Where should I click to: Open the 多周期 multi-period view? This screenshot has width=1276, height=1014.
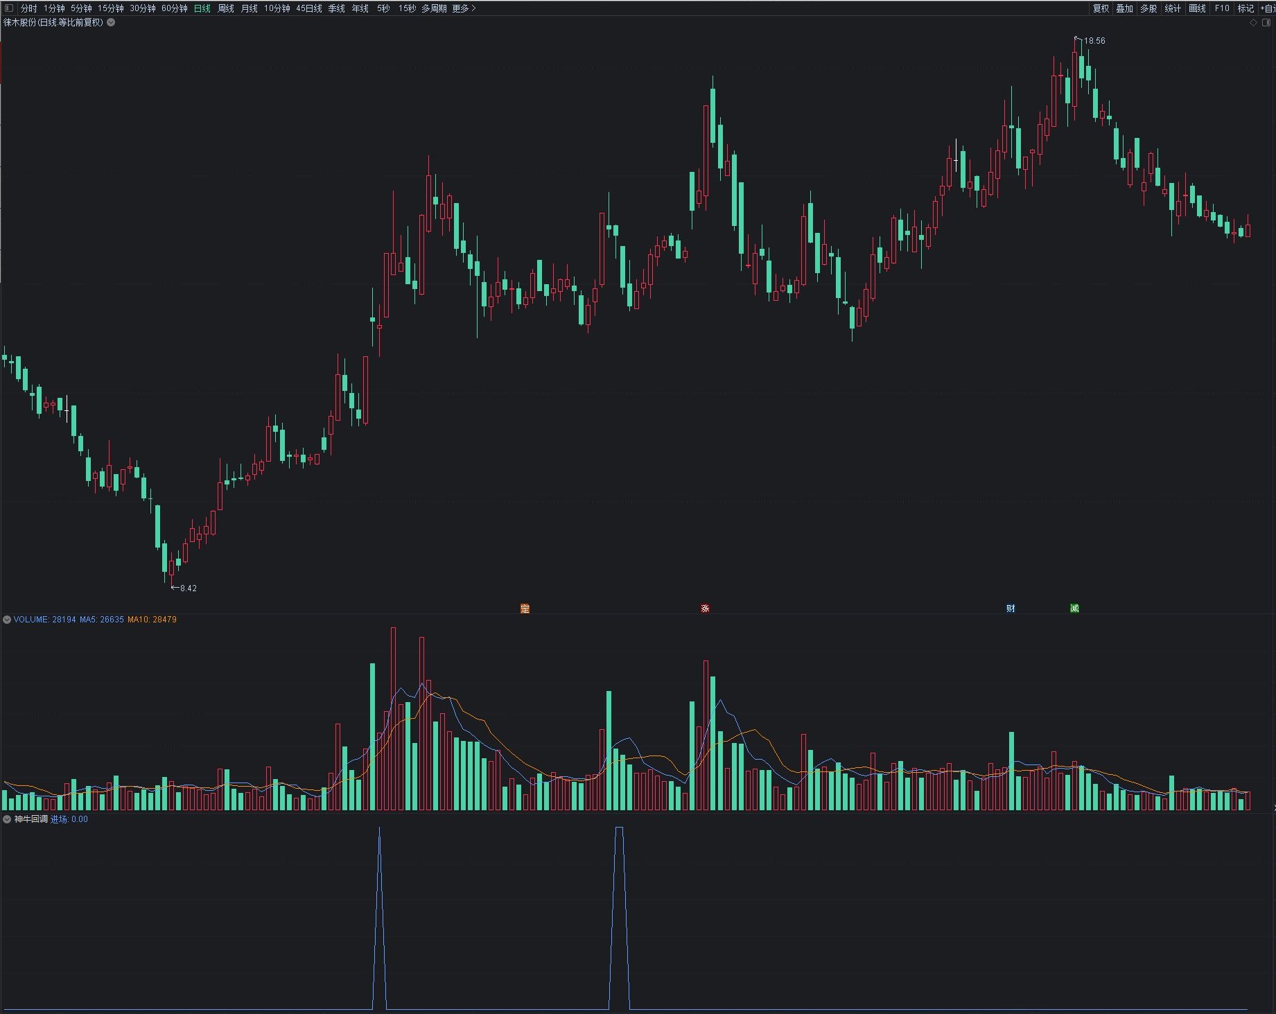tap(434, 8)
